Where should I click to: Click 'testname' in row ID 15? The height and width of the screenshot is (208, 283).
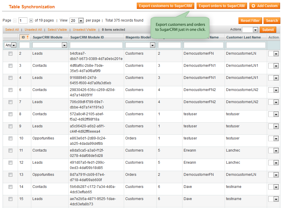pos(233,199)
